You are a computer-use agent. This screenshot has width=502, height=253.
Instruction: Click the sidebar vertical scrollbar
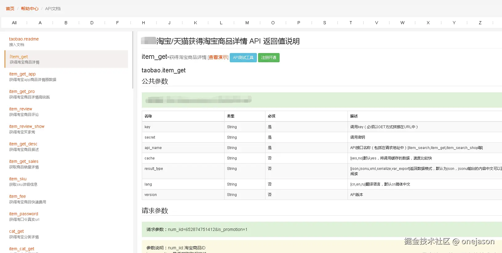133,60
